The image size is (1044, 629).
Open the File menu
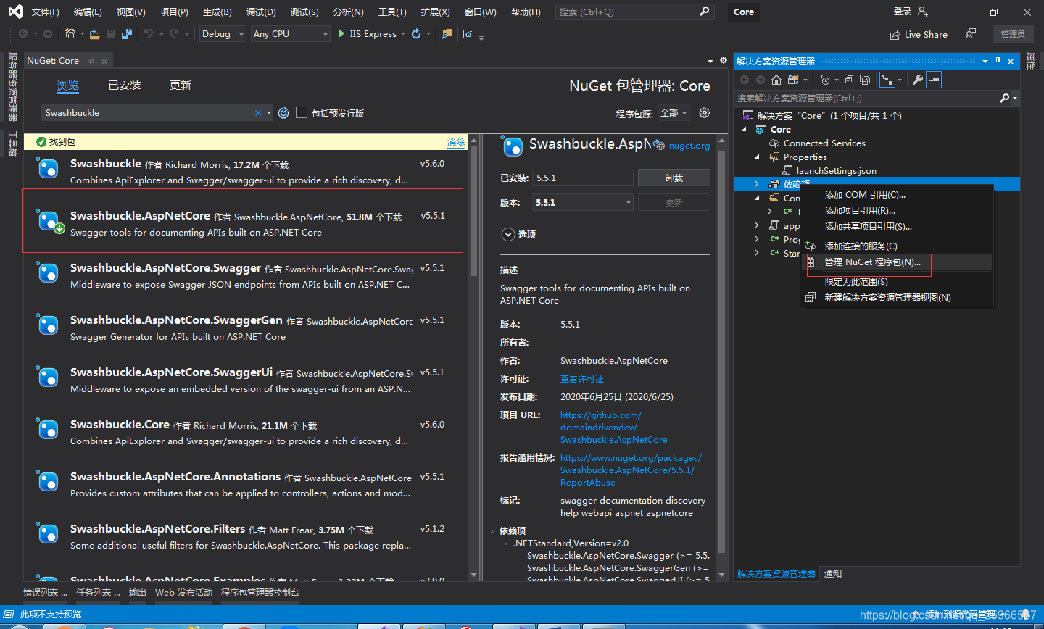(46, 12)
